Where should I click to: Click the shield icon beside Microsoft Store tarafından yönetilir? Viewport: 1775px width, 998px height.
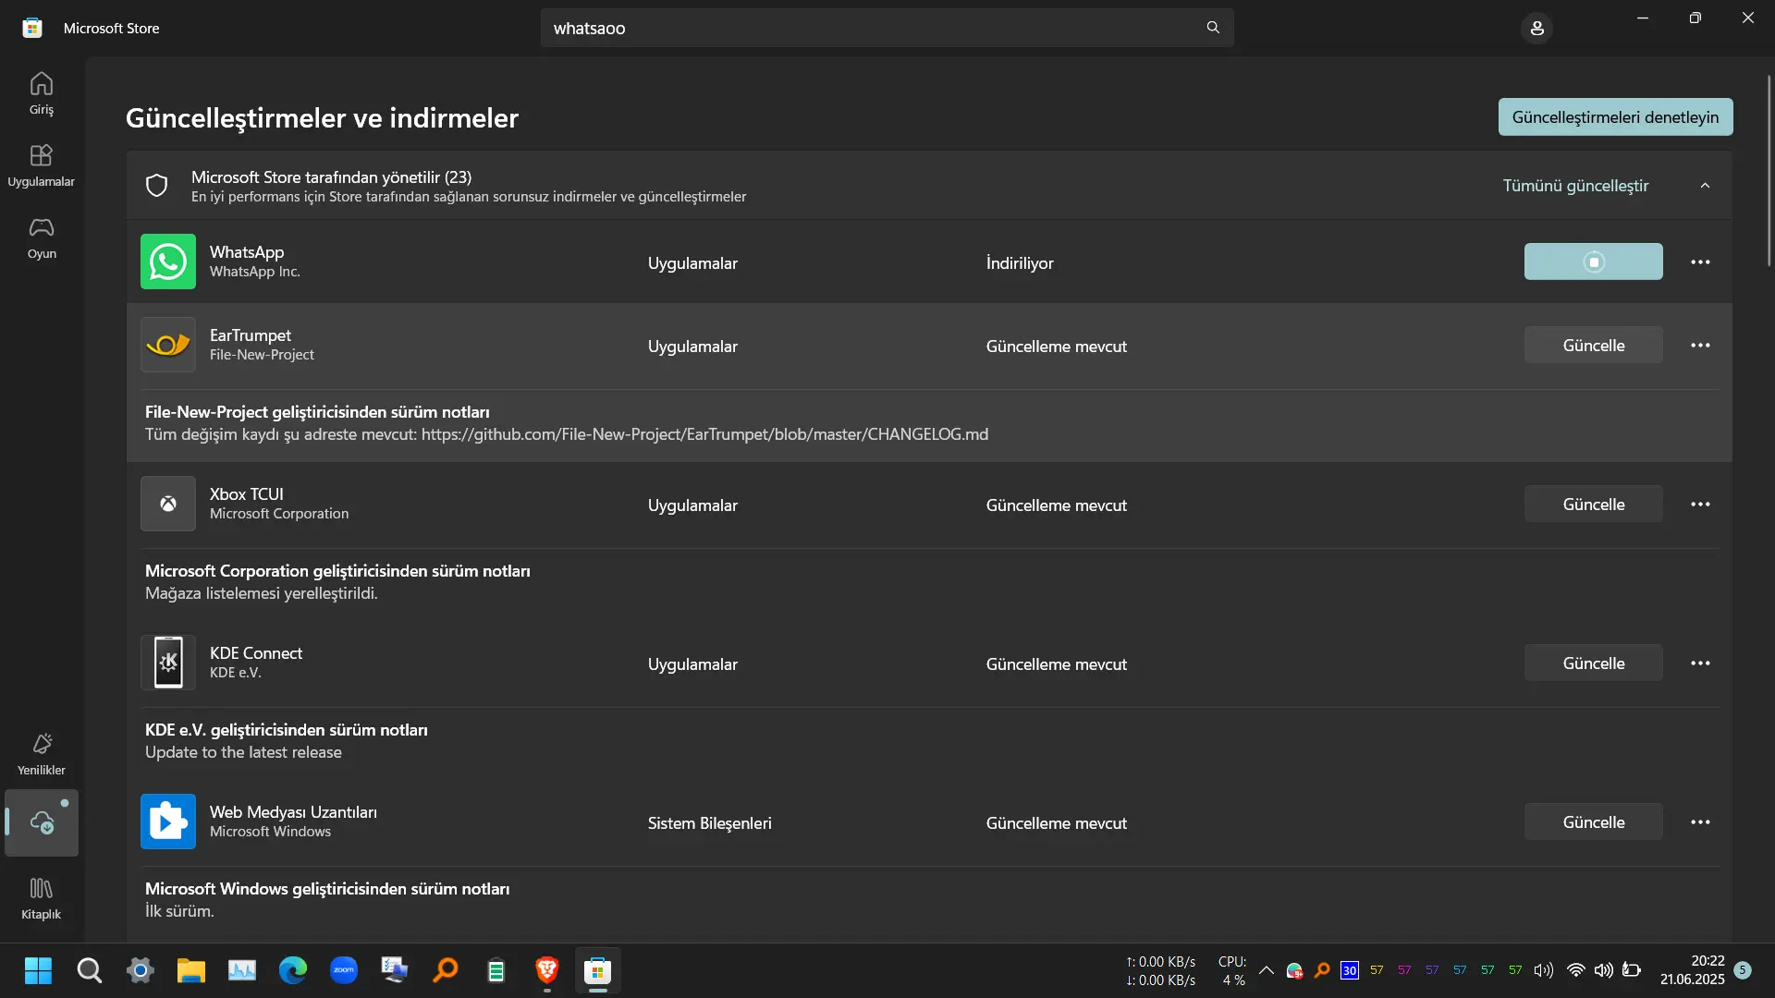coord(157,186)
